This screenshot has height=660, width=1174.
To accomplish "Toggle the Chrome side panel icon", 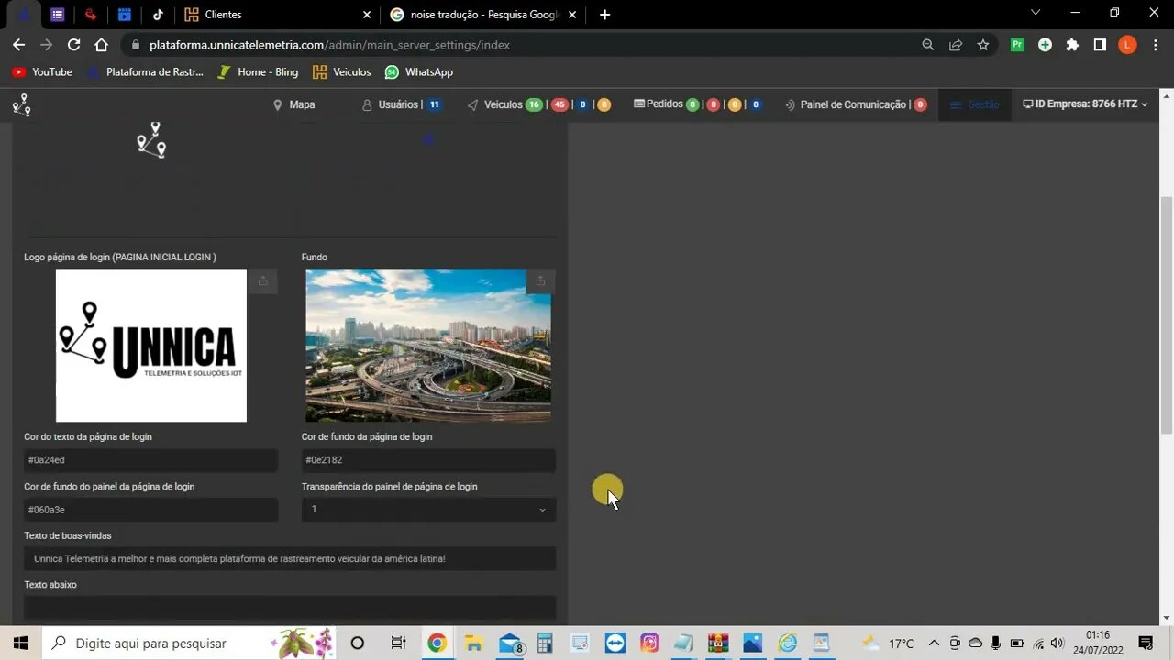I will (1100, 45).
